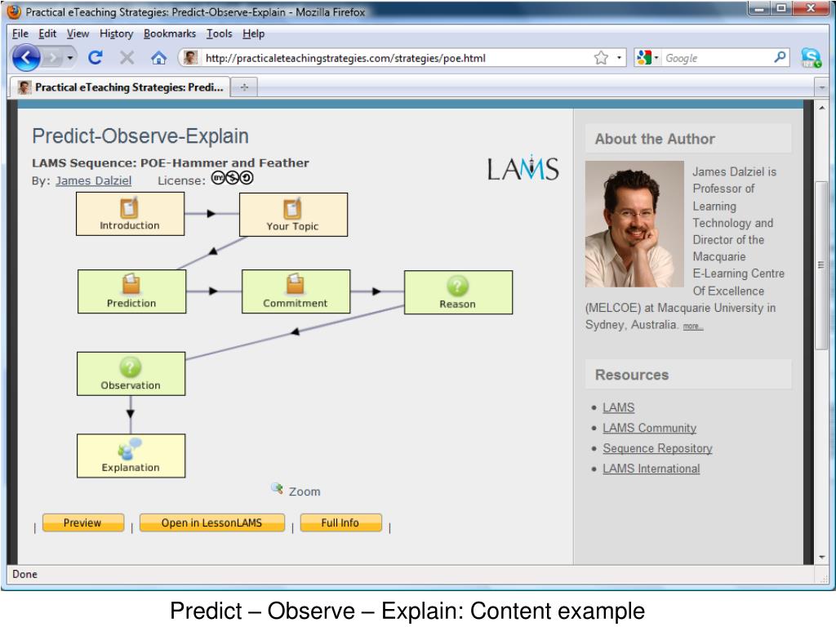Viewport: 836px width, 627px height.
Task: Click the 'more..' link in author bio
Action: click(693, 327)
